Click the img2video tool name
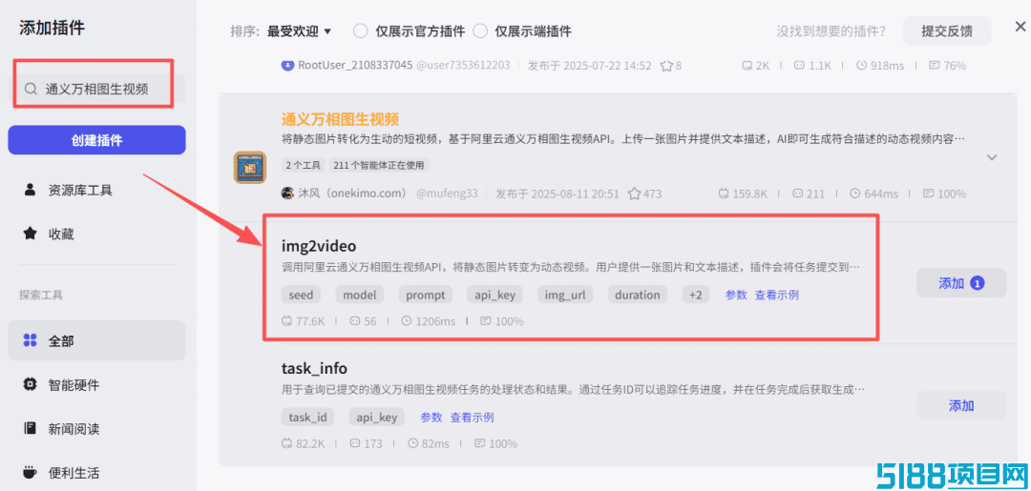 319,246
